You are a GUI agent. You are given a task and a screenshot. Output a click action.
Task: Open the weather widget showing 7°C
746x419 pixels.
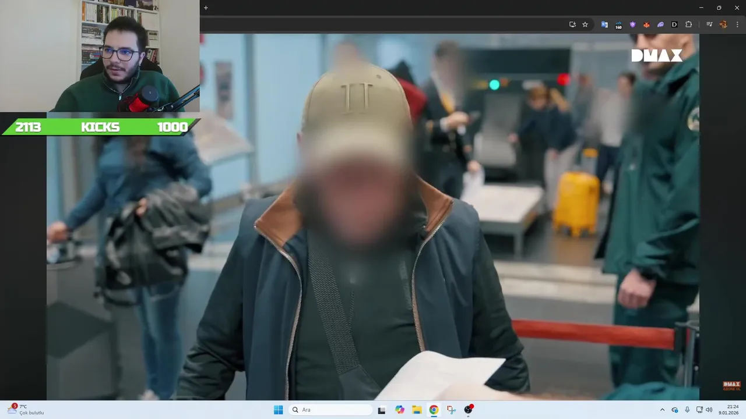tap(26, 410)
